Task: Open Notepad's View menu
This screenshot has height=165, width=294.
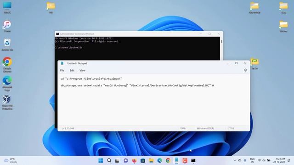Action: coord(82,71)
